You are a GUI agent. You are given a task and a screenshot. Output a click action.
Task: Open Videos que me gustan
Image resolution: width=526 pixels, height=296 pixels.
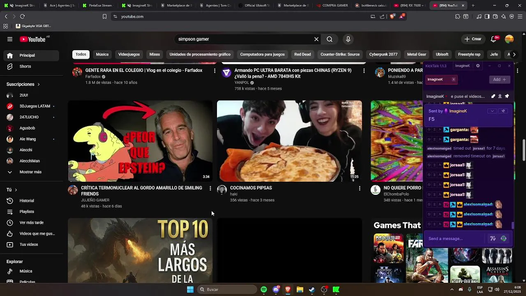click(31, 234)
